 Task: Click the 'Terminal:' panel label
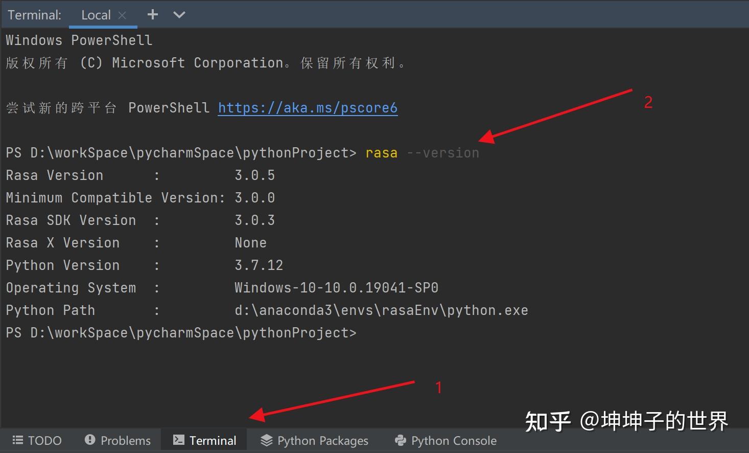point(34,15)
